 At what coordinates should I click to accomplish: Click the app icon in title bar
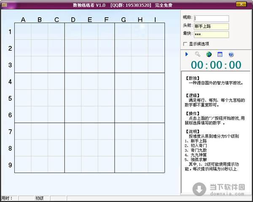point(4,4)
